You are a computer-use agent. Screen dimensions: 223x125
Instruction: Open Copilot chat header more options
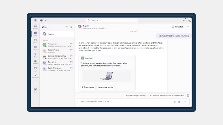point(188,27)
